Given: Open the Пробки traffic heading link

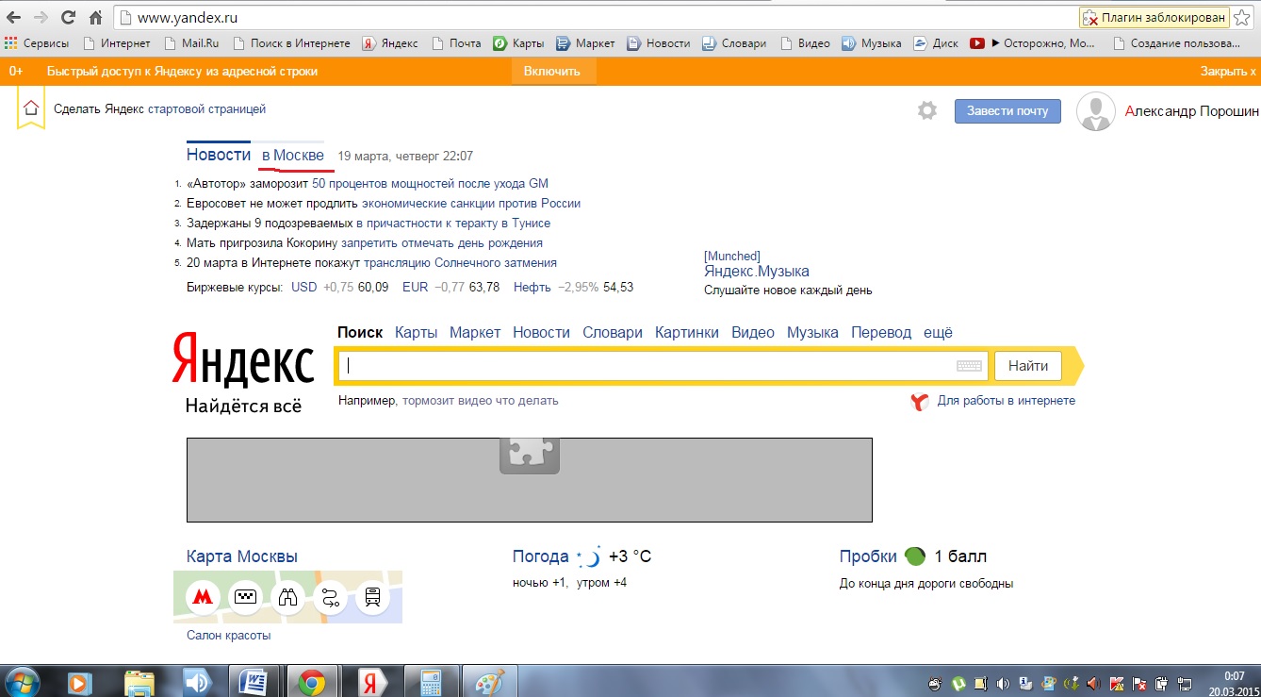Looking at the screenshot, I should 867,556.
